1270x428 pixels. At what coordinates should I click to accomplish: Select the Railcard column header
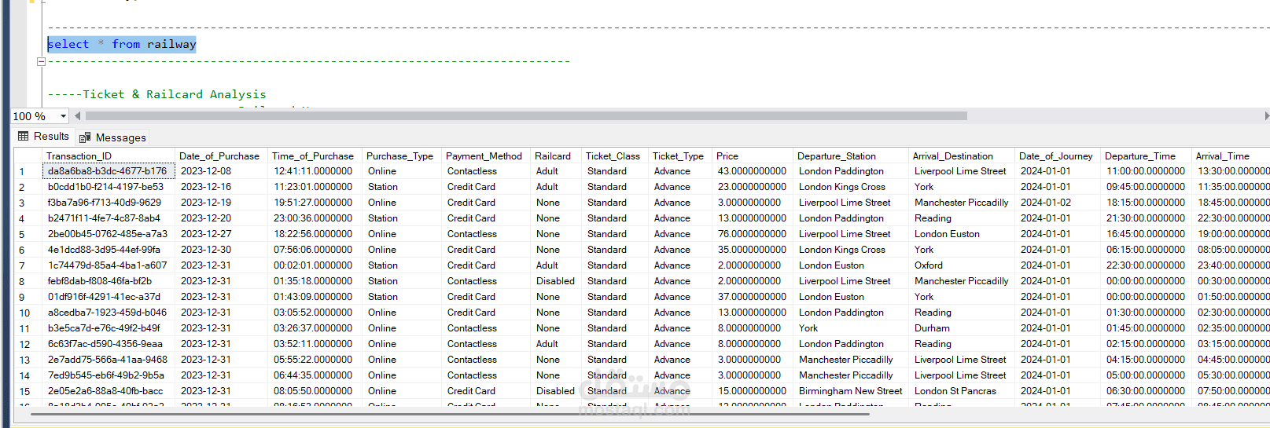click(555, 156)
